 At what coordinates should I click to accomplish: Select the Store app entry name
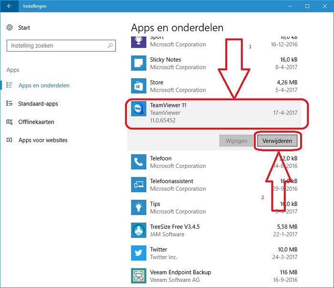157,82
